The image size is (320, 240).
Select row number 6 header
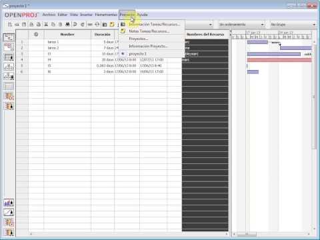click(22, 72)
